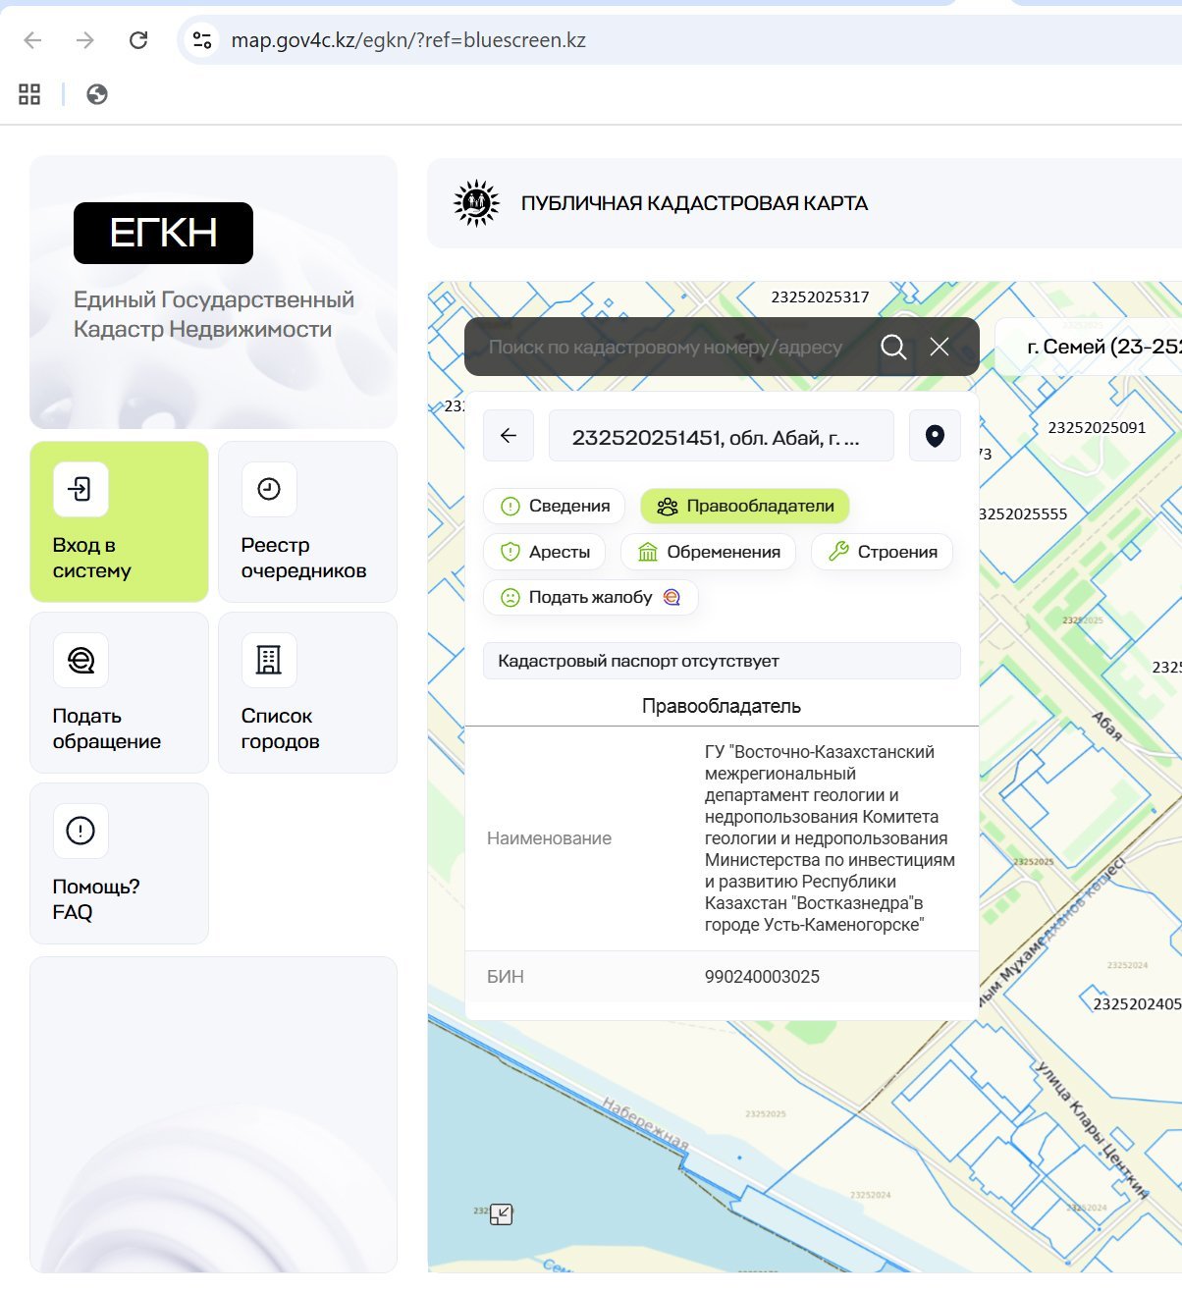This screenshot has height=1293, width=1182.
Task: Click Вход в систему login tile
Action: [x=119, y=521]
